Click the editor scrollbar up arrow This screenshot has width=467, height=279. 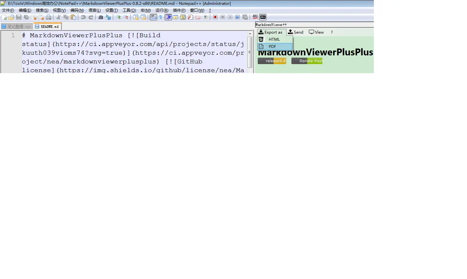coord(250,33)
